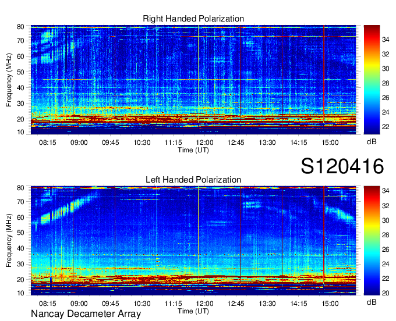Click the bottom plot's dB color bar
The image size is (396, 321).
point(372,241)
